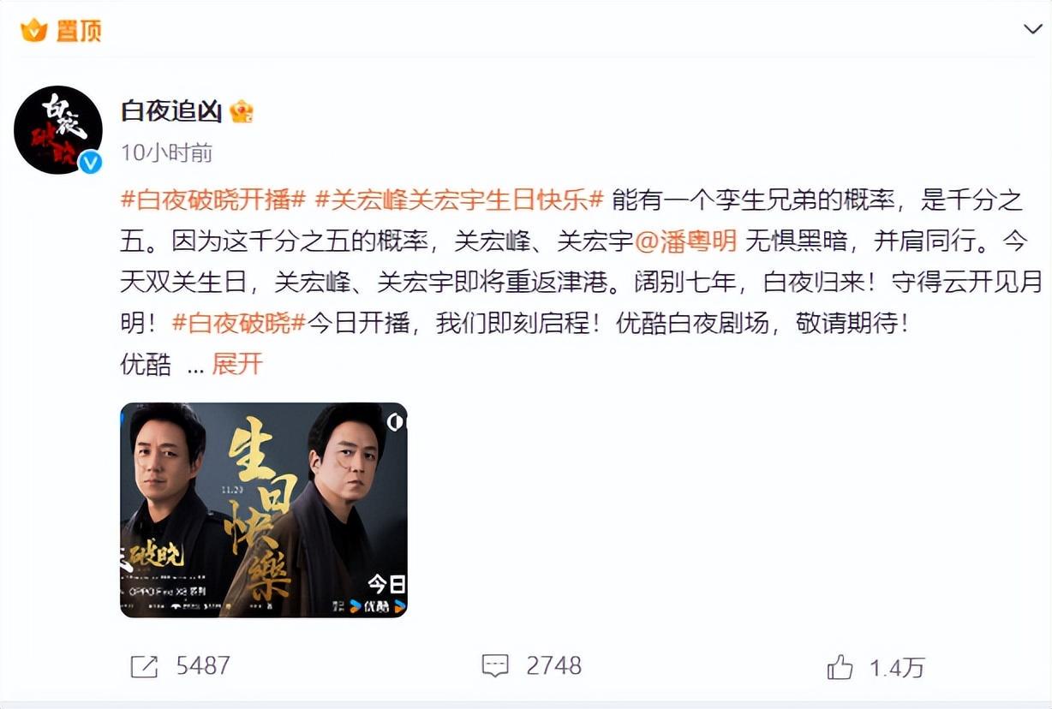Expand full post with 展开
1052x709 pixels.
pyautogui.click(x=237, y=365)
